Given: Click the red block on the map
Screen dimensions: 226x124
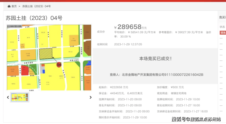Looking at the screenshot, I should (x=24, y=71).
